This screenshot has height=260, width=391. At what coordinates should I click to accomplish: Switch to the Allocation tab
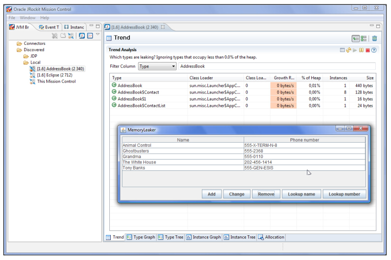271,237
